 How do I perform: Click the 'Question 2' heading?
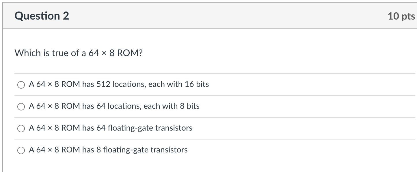42,16
